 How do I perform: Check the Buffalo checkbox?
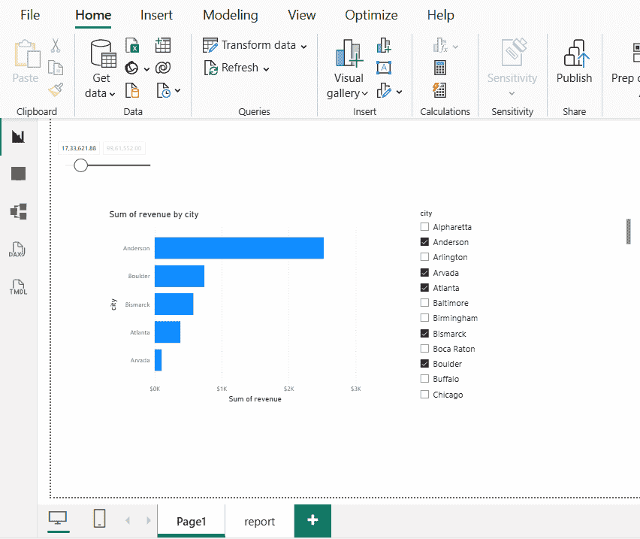pyautogui.click(x=424, y=379)
